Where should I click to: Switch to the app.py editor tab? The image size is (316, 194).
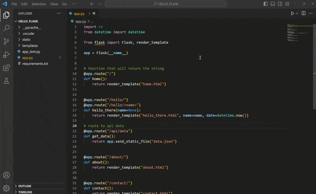pos(80,13)
